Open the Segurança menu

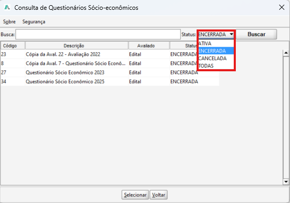tap(34, 22)
